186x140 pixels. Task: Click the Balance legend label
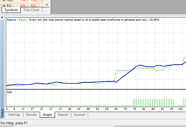pyautogui.click(x=12, y=20)
